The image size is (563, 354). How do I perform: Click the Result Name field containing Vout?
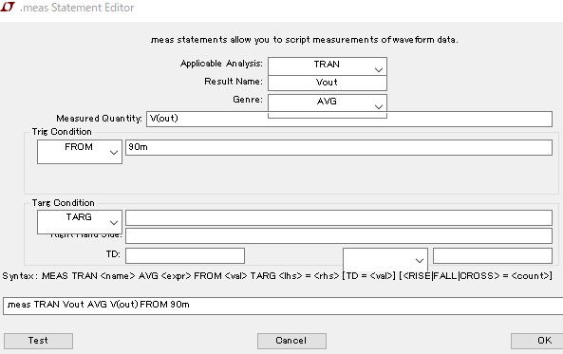coord(328,83)
